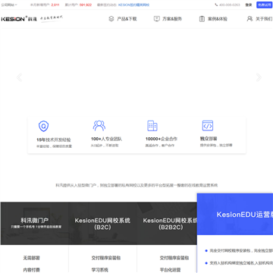Click 学习系统 in the B2C column
Viewport: 273px width, 273px height.
(100, 270)
